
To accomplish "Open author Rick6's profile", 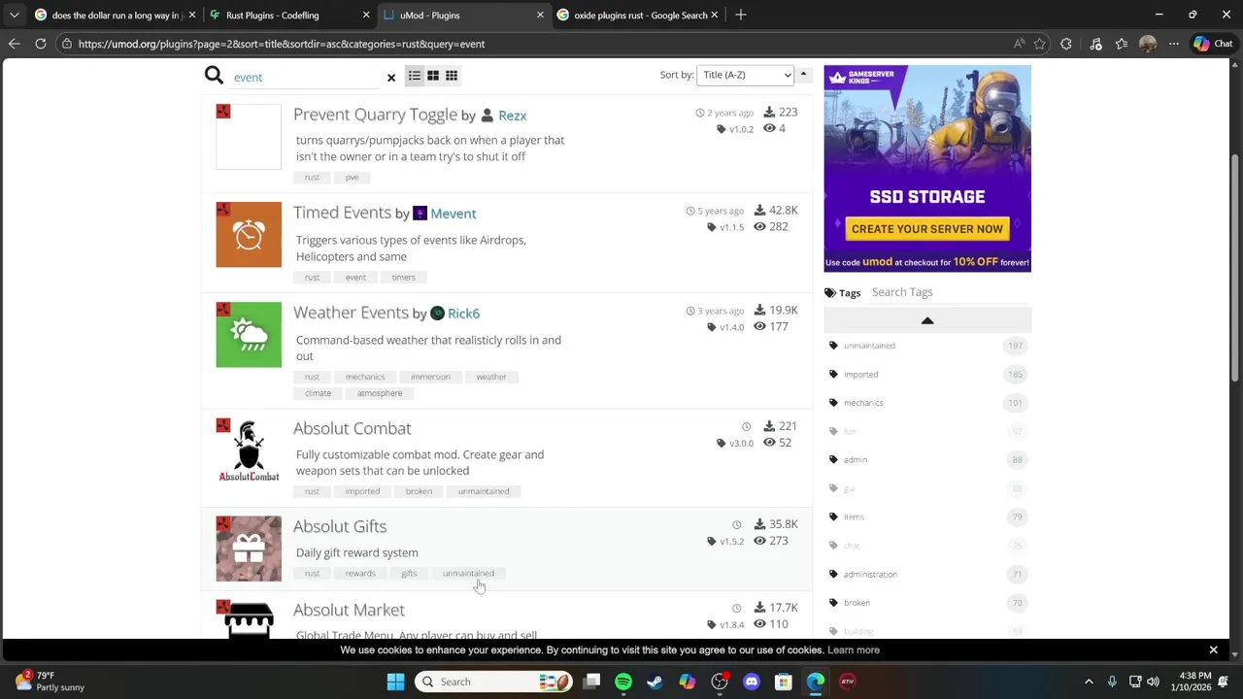I will pyautogui.click(x=463, y=314).
